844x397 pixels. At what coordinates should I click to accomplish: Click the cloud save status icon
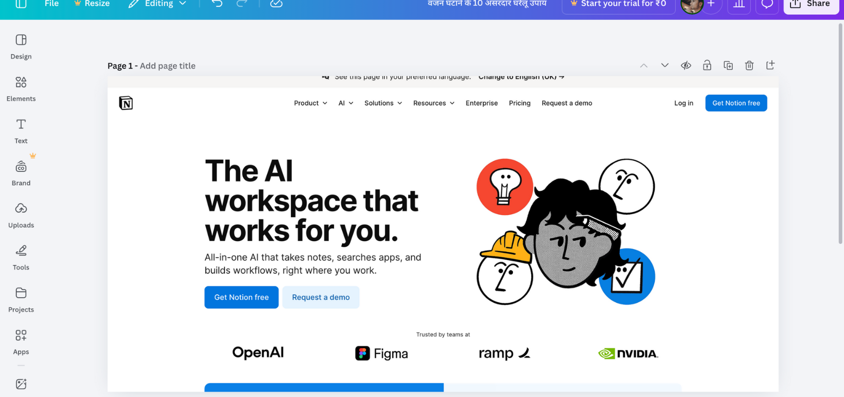coord(276,4)
